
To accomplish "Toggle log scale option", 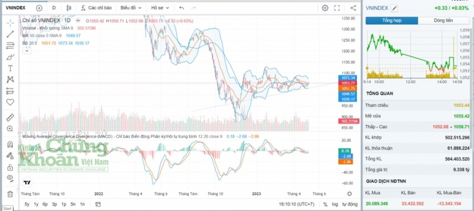I will pos(335,204).
